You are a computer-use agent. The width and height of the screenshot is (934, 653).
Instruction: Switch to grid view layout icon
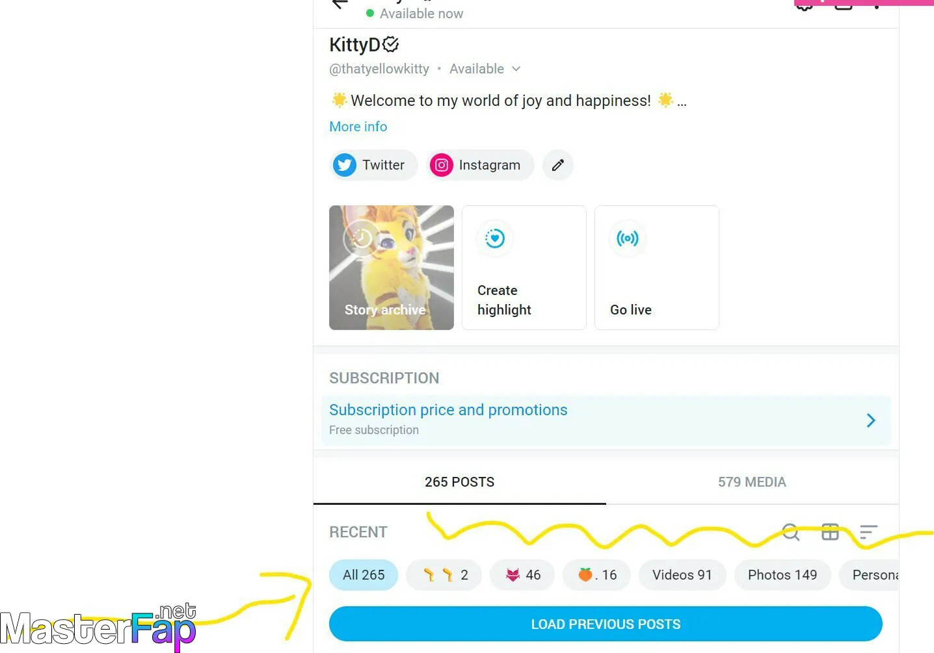pyautogui.click(x=830, y=532)
